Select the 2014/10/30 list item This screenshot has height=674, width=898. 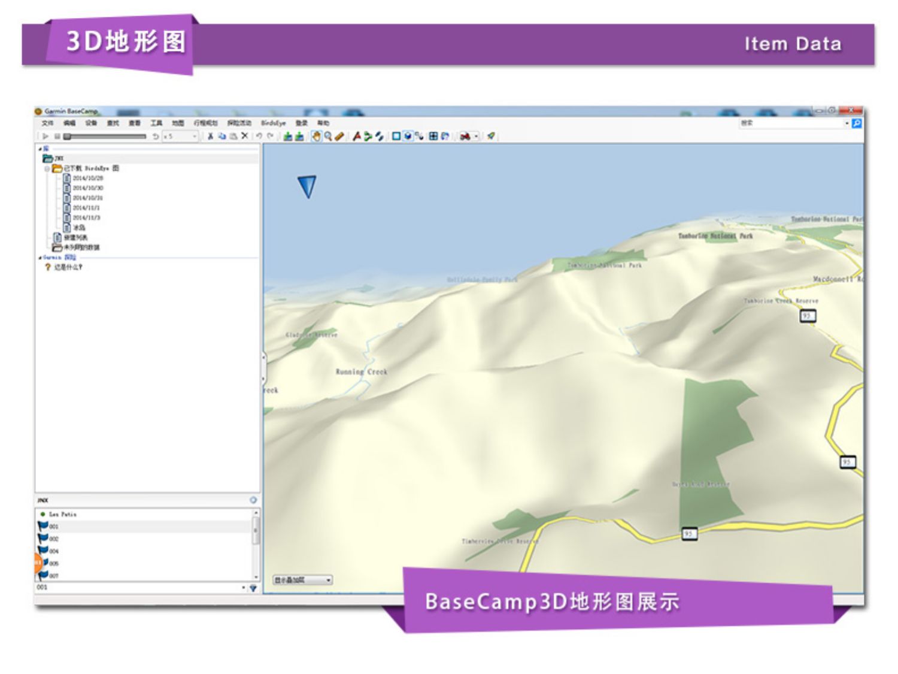pyautogui.click(x=83, y=188)
